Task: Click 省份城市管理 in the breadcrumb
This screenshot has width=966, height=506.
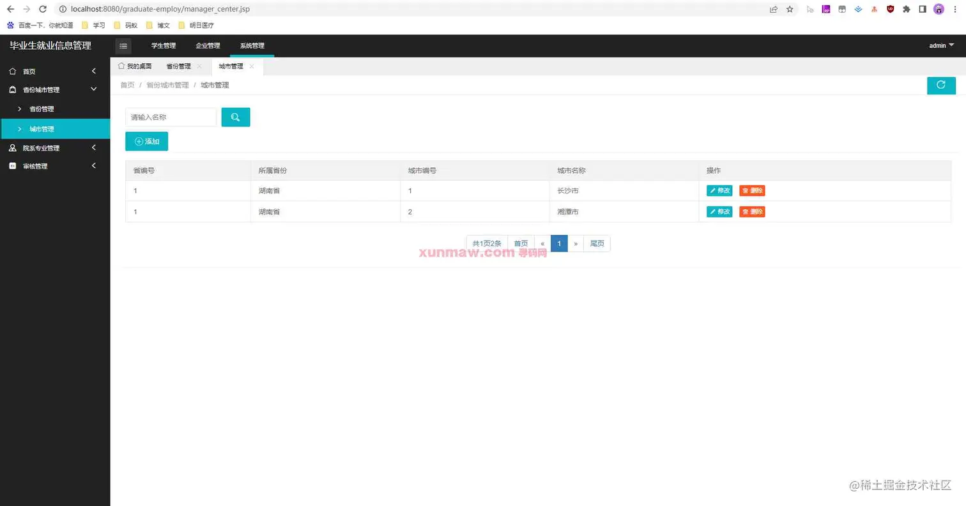Action: pyautogui.click(x=167, y=85)
